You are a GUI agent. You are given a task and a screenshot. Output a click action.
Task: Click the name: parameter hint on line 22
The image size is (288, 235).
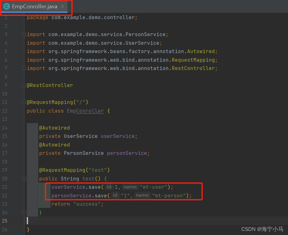(143, 195)
